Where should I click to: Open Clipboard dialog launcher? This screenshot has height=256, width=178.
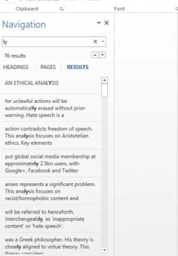(62, 9)
